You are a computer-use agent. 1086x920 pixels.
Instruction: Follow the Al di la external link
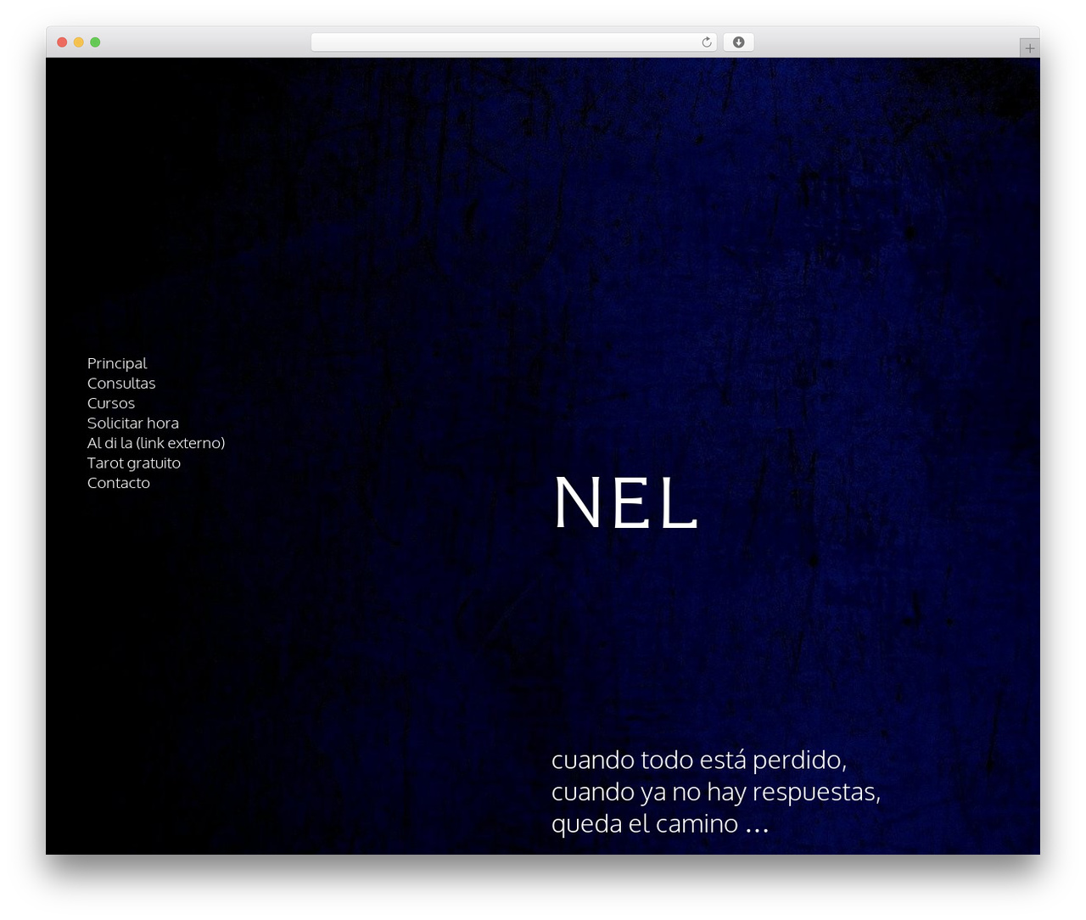pos(156,443)
